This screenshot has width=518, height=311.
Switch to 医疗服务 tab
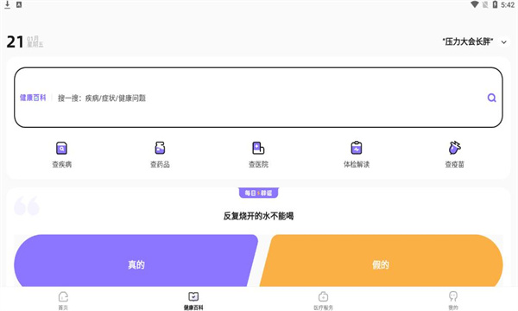click(323, 300)
